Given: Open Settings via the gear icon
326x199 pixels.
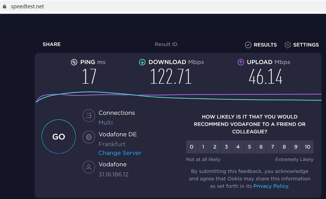Looking at the screenshot, I should pos(287,45).
